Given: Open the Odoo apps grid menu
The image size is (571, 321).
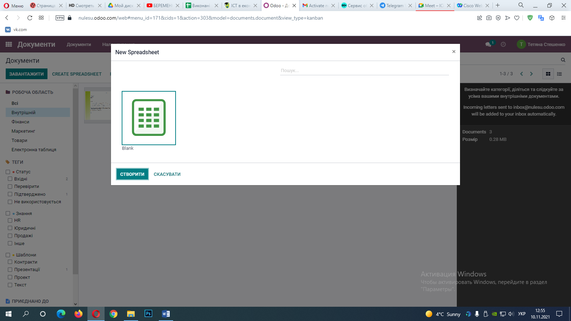Looking at the screenshot, I should [x=9, y=44].
